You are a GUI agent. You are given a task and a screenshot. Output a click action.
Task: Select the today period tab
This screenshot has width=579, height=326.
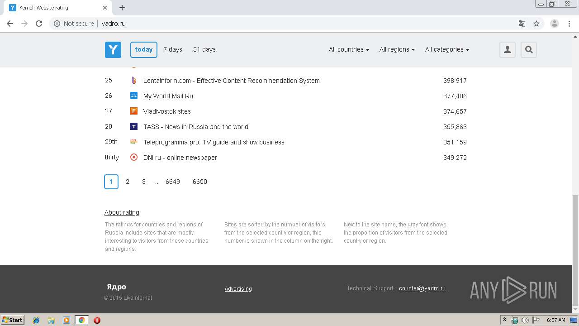[x=144, y=49]
